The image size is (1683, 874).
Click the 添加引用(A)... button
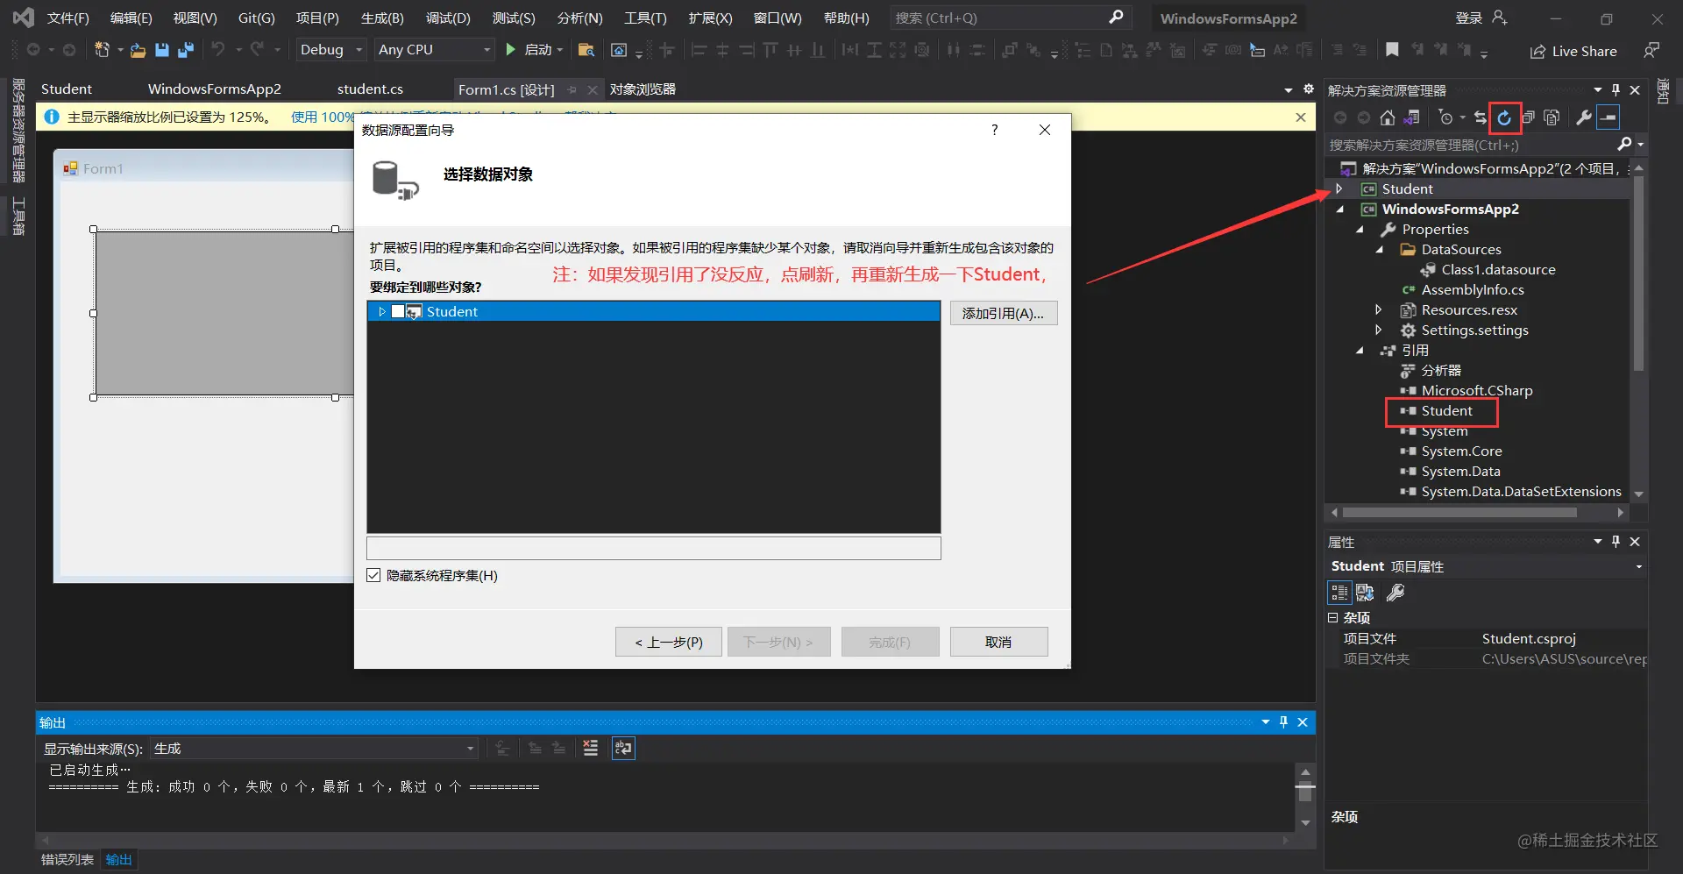point(1004,313)
